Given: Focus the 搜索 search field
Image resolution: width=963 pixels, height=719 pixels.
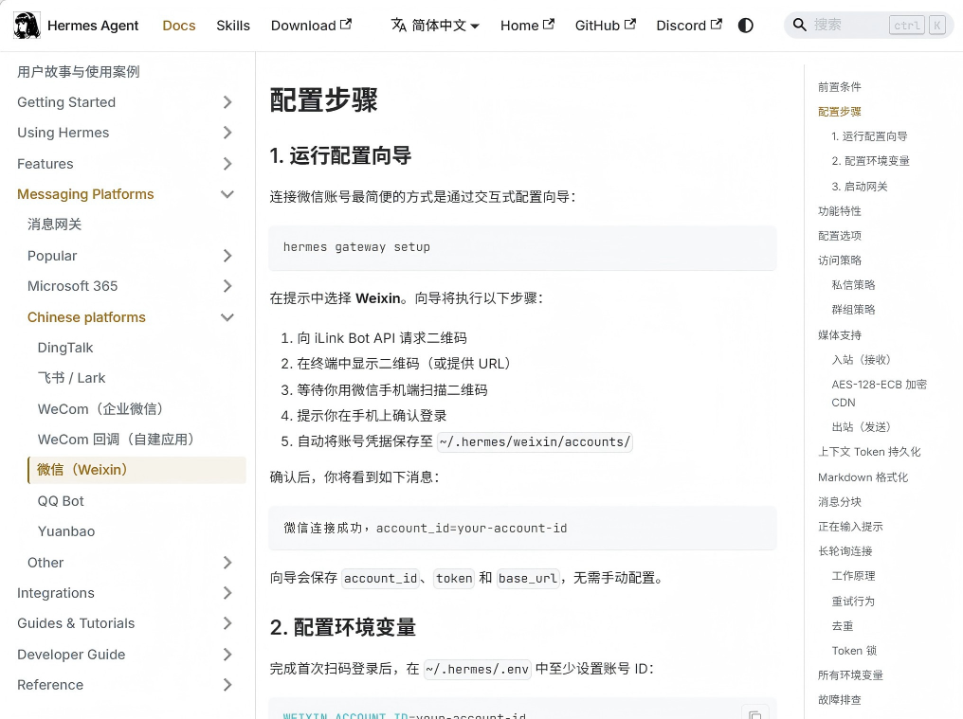Looking at the screenshot, I should (868, 26).
